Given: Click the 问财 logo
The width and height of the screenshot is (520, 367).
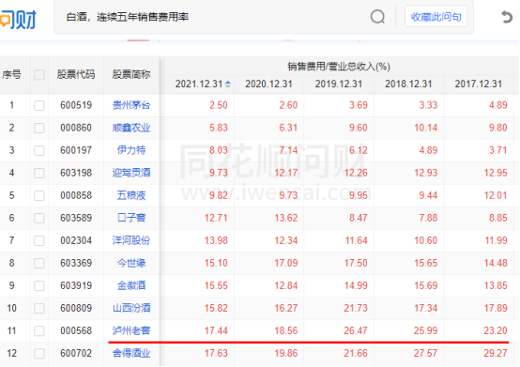Looking at the screenshot, I should pyautogui.click(x=18, y=19).
